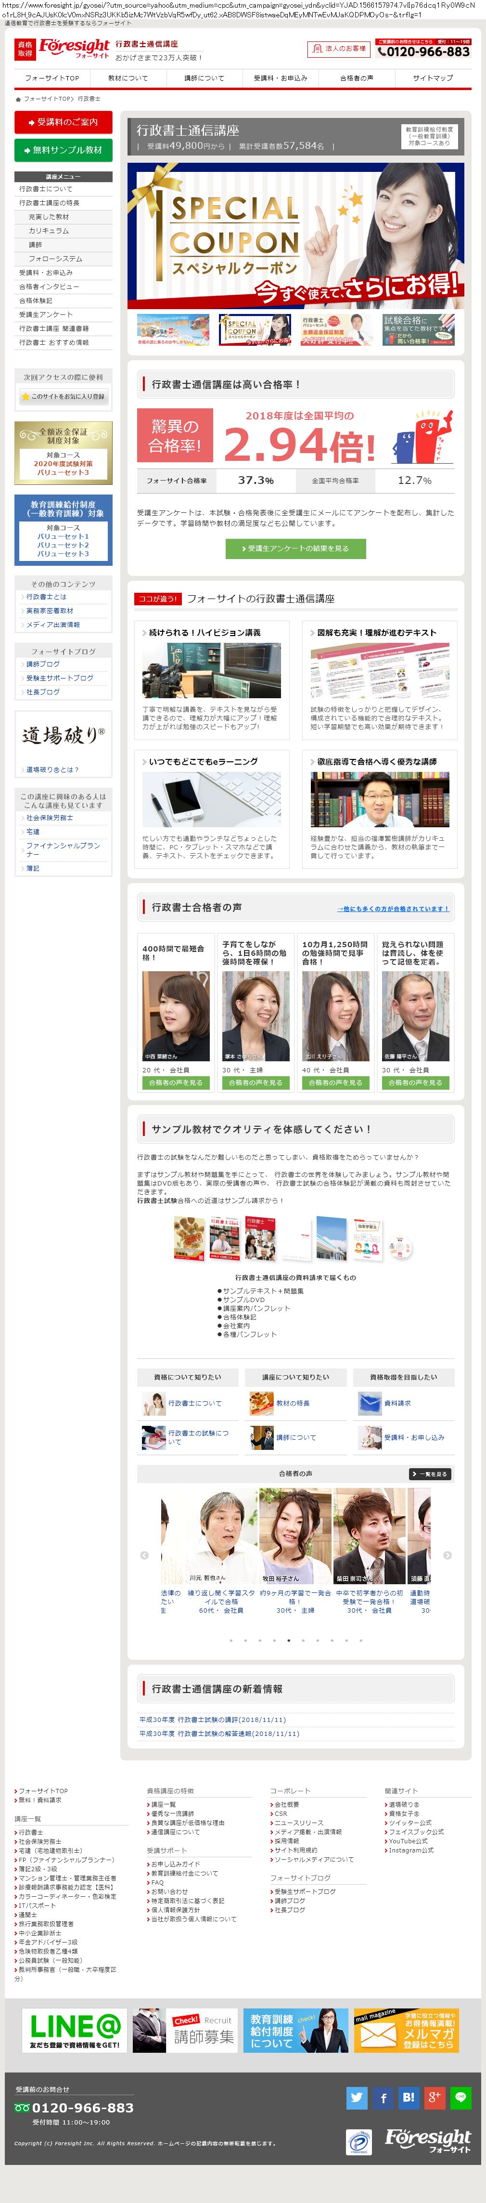Open 合格者の声 in the top navigation
The image size is (486, 2203).
pyautogui.click(x=357, y=78)
